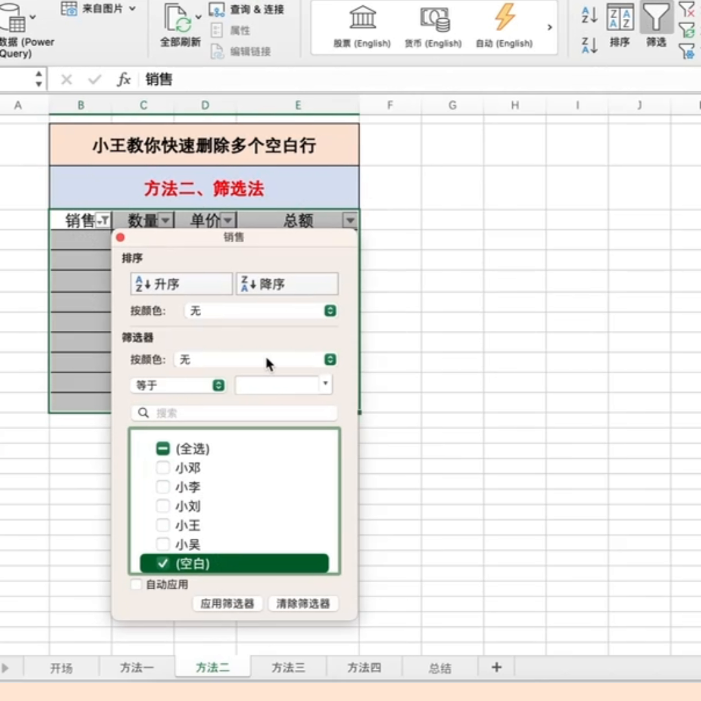701x701 pixels.
Task: Click the Name Box stepper arrows
Action: [x=39, y=79]
